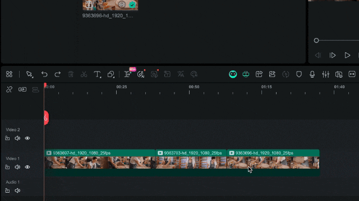This screenshot has height=201, width=359.
Task: Select the T Text tool
Action: point(97,74)
